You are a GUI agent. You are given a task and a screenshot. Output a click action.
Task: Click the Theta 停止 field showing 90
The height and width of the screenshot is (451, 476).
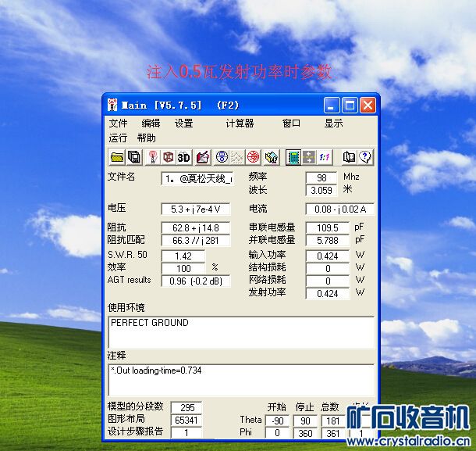pos(305,421)
